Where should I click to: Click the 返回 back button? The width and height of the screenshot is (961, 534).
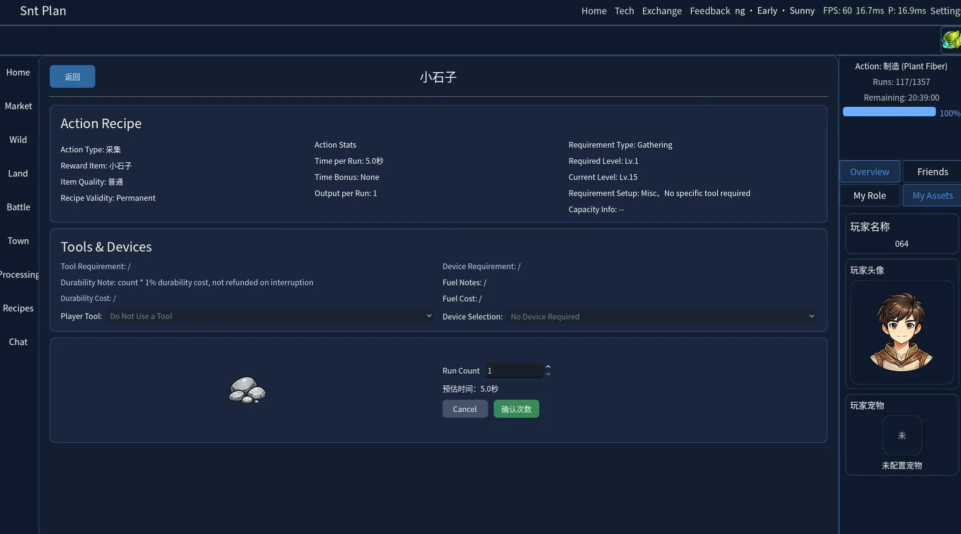click(x=73, y=77)
